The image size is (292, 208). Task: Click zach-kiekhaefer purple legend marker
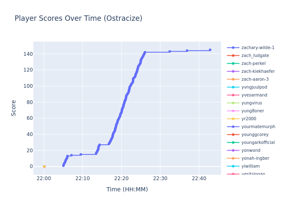click(233, 72)
